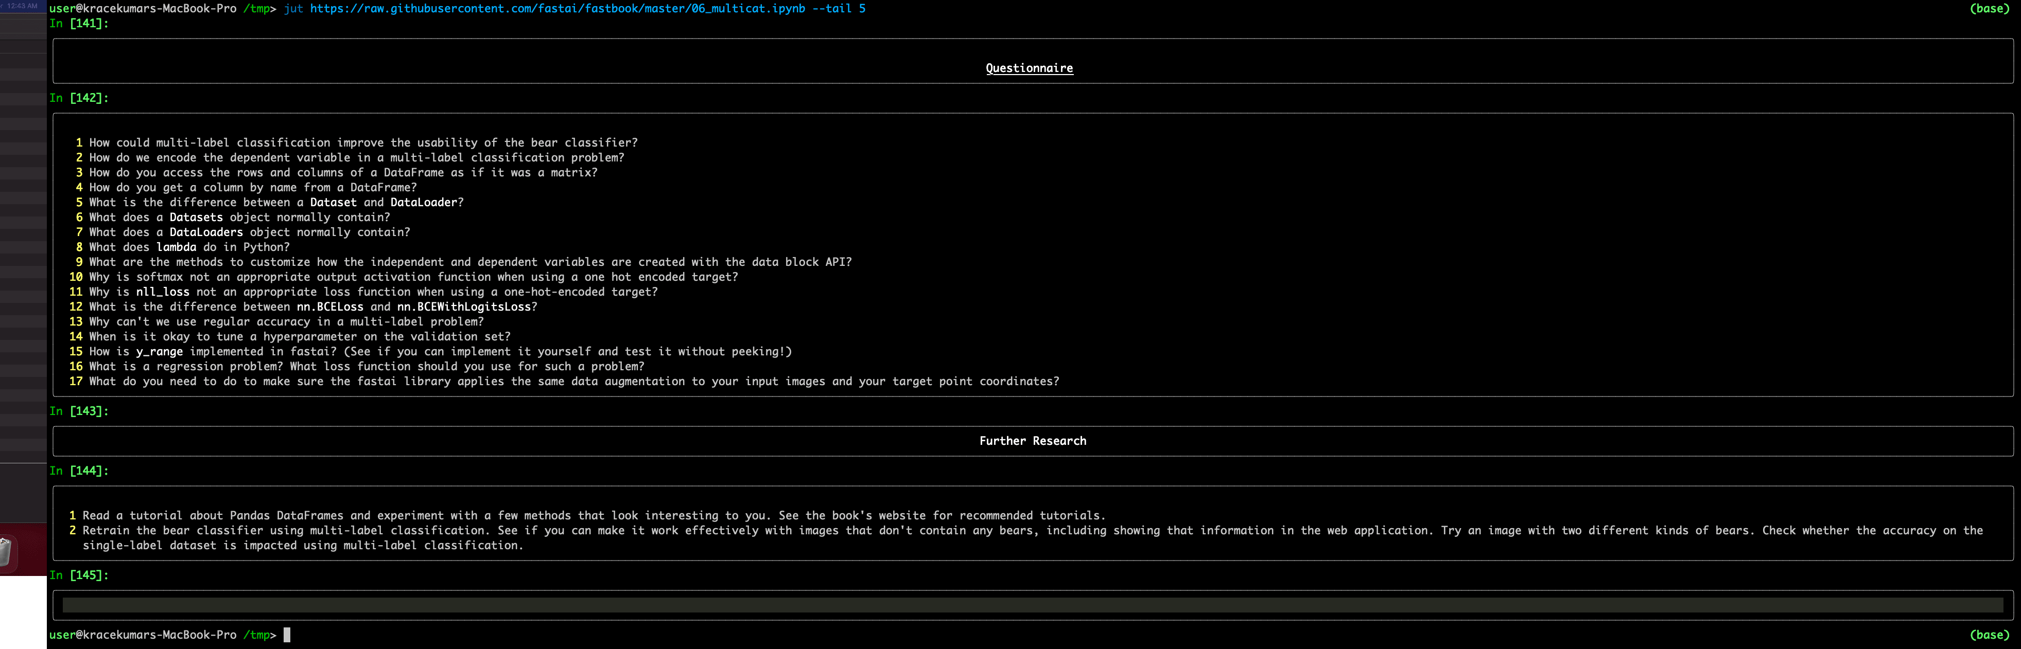The image size is (2021, 649).
Task: Click the empty code cell under In [145]
Action: click(1033, 605)
